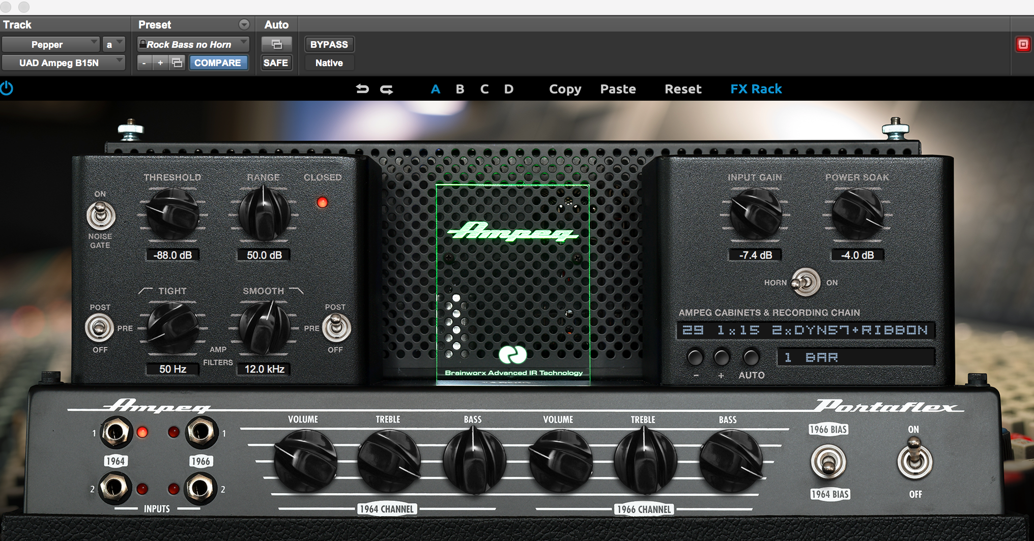Click the 50.0 dB range value field
This screenshot has height=541, width=1034.
(x=264, y=255)
